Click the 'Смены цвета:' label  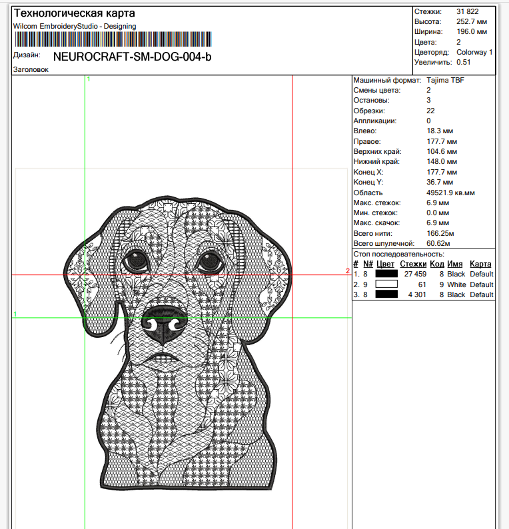click(377, 91)
